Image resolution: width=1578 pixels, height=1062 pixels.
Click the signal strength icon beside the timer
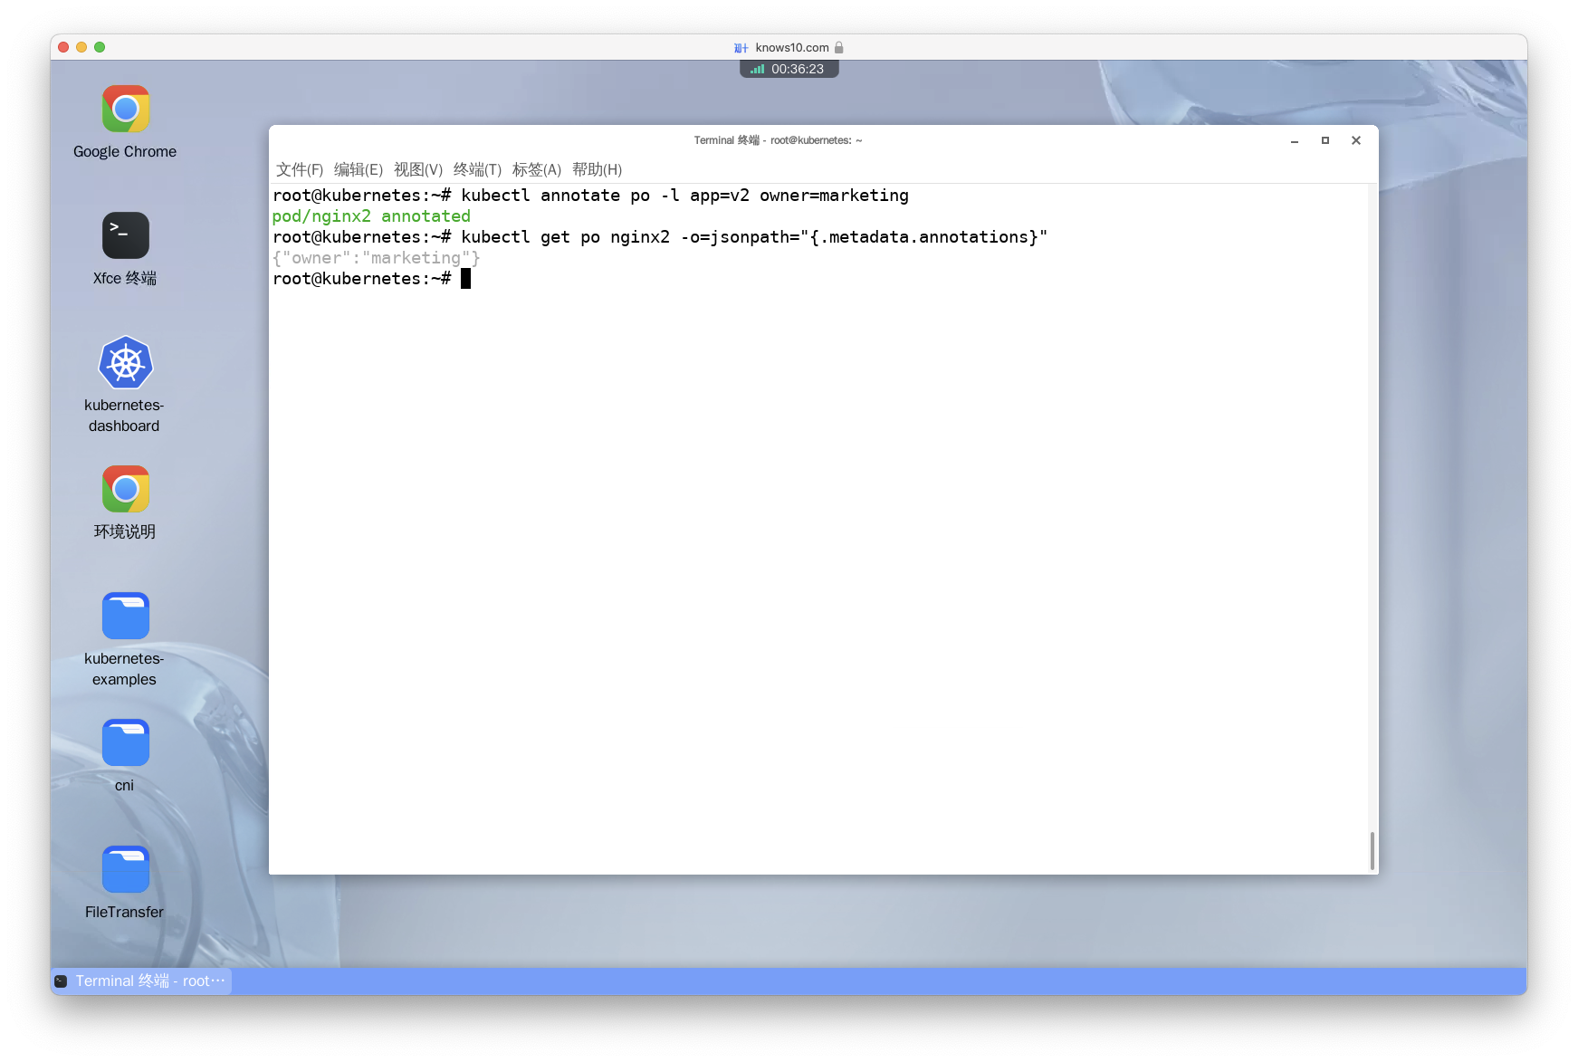[757, 69]
